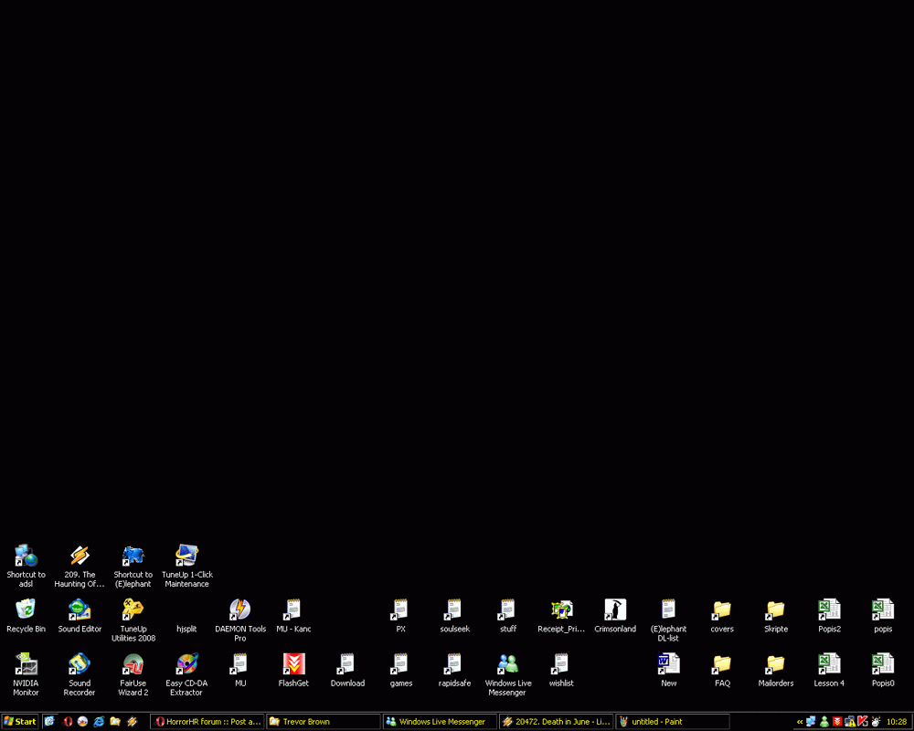
Task: Open the Messenger icon in the system tray
Action: (824, 721)
